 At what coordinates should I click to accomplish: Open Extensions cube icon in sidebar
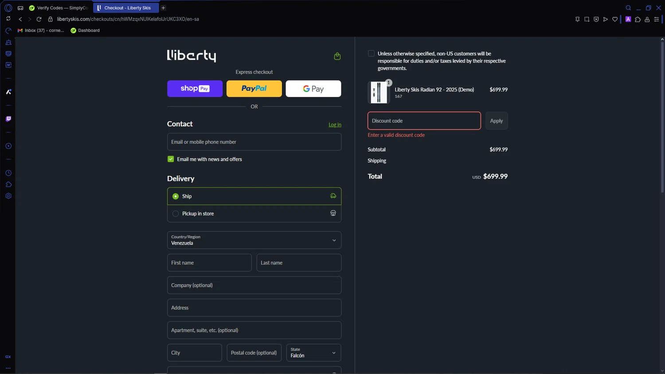tap(8, 184)
